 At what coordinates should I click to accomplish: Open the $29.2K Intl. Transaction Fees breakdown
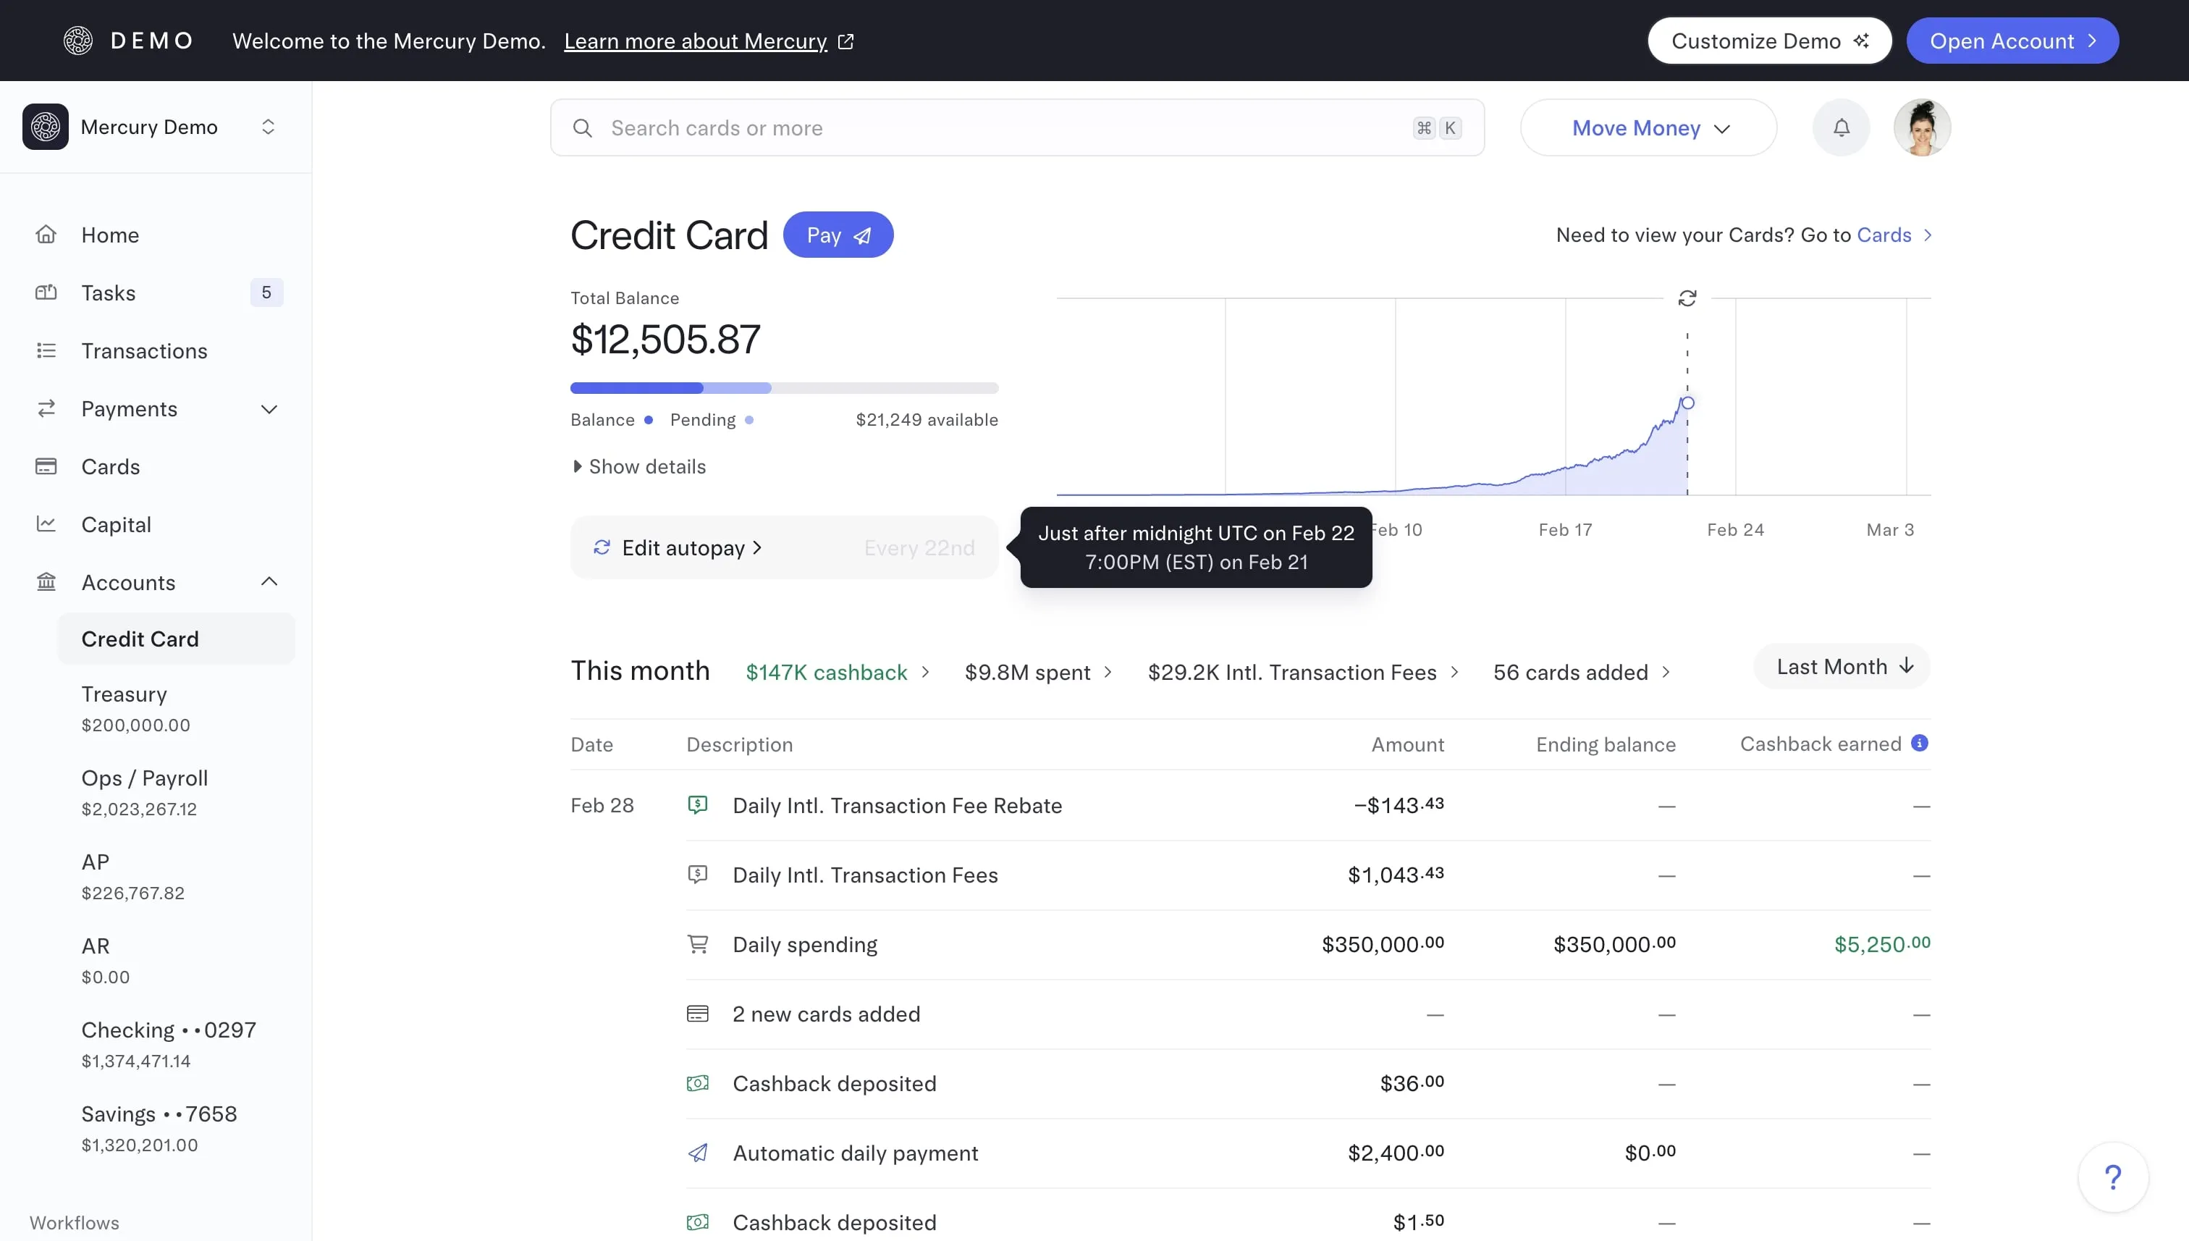point(1304,673)
